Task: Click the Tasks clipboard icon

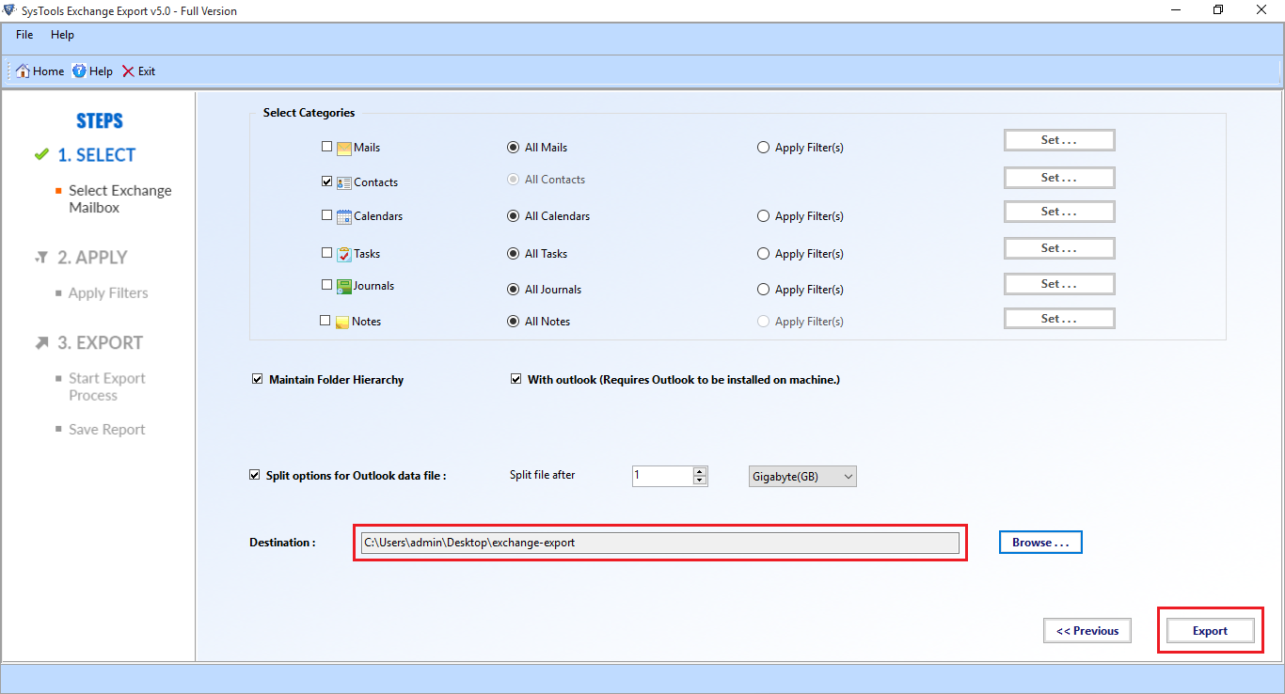Action: [344, 254]
